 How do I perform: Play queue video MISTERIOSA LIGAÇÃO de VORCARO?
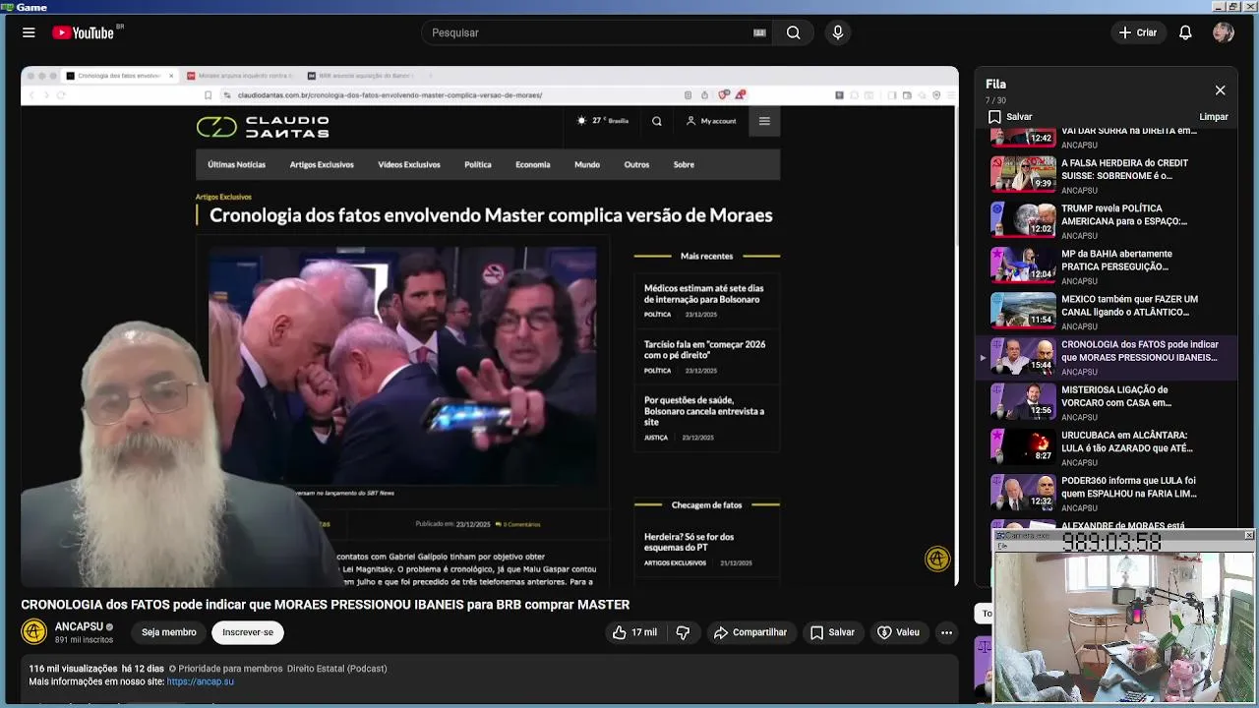coord(1107,401)
